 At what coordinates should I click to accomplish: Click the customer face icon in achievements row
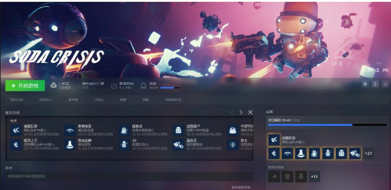(341, 154)
